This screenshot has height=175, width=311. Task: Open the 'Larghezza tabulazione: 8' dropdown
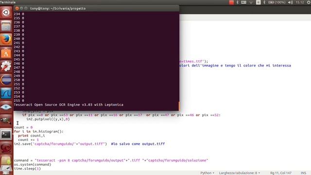pos(240,173)
